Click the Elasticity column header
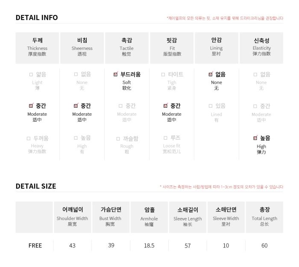The height and width of the screenshot is (267, 299). pos(261,48)
